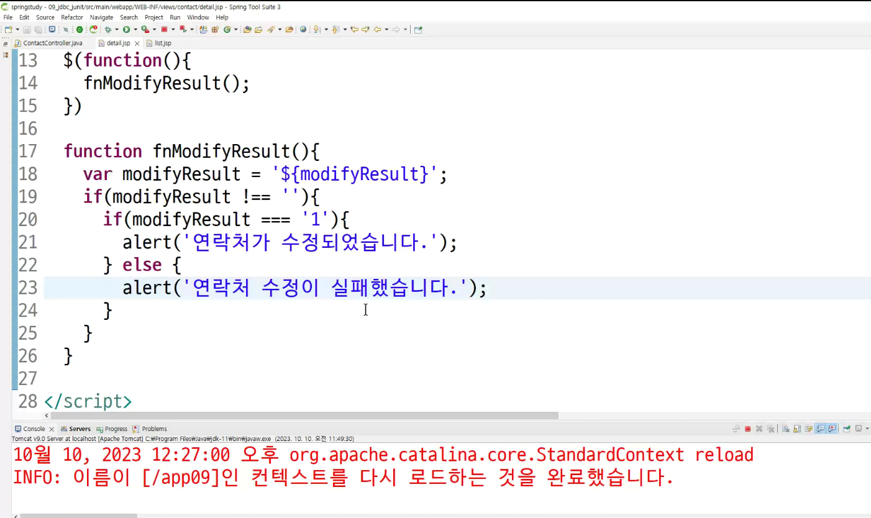The width and height of the screenshot is (871, 518).
Task: Close the detail.jsp editor tab
Action: click(137, 43)
